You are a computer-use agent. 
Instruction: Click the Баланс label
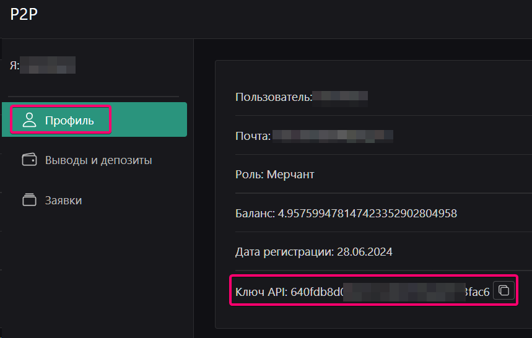[255, 214]
